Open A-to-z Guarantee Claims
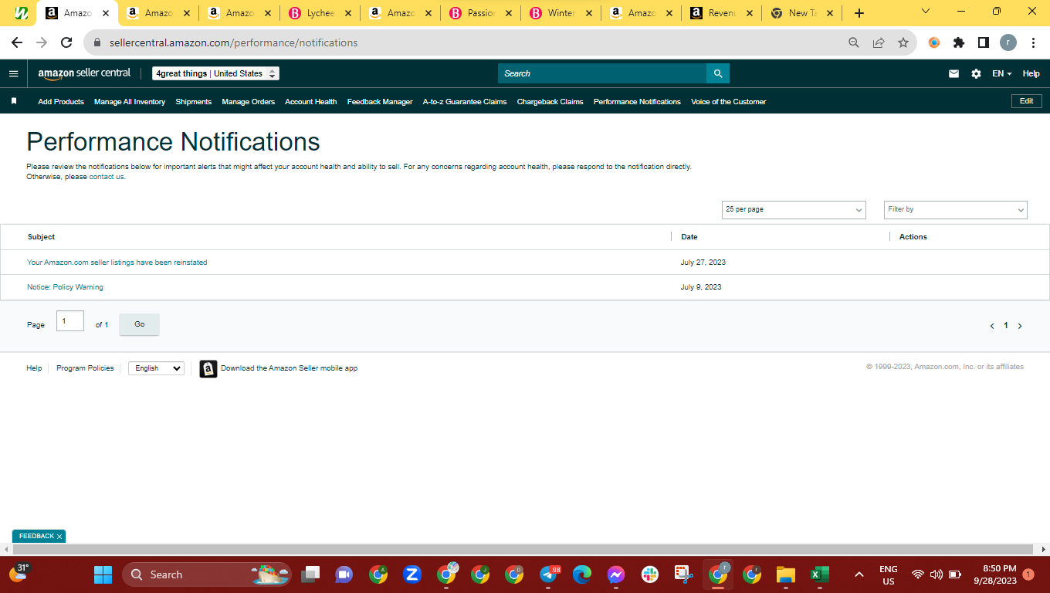1050x593 pixels. [x=465, y=101]
